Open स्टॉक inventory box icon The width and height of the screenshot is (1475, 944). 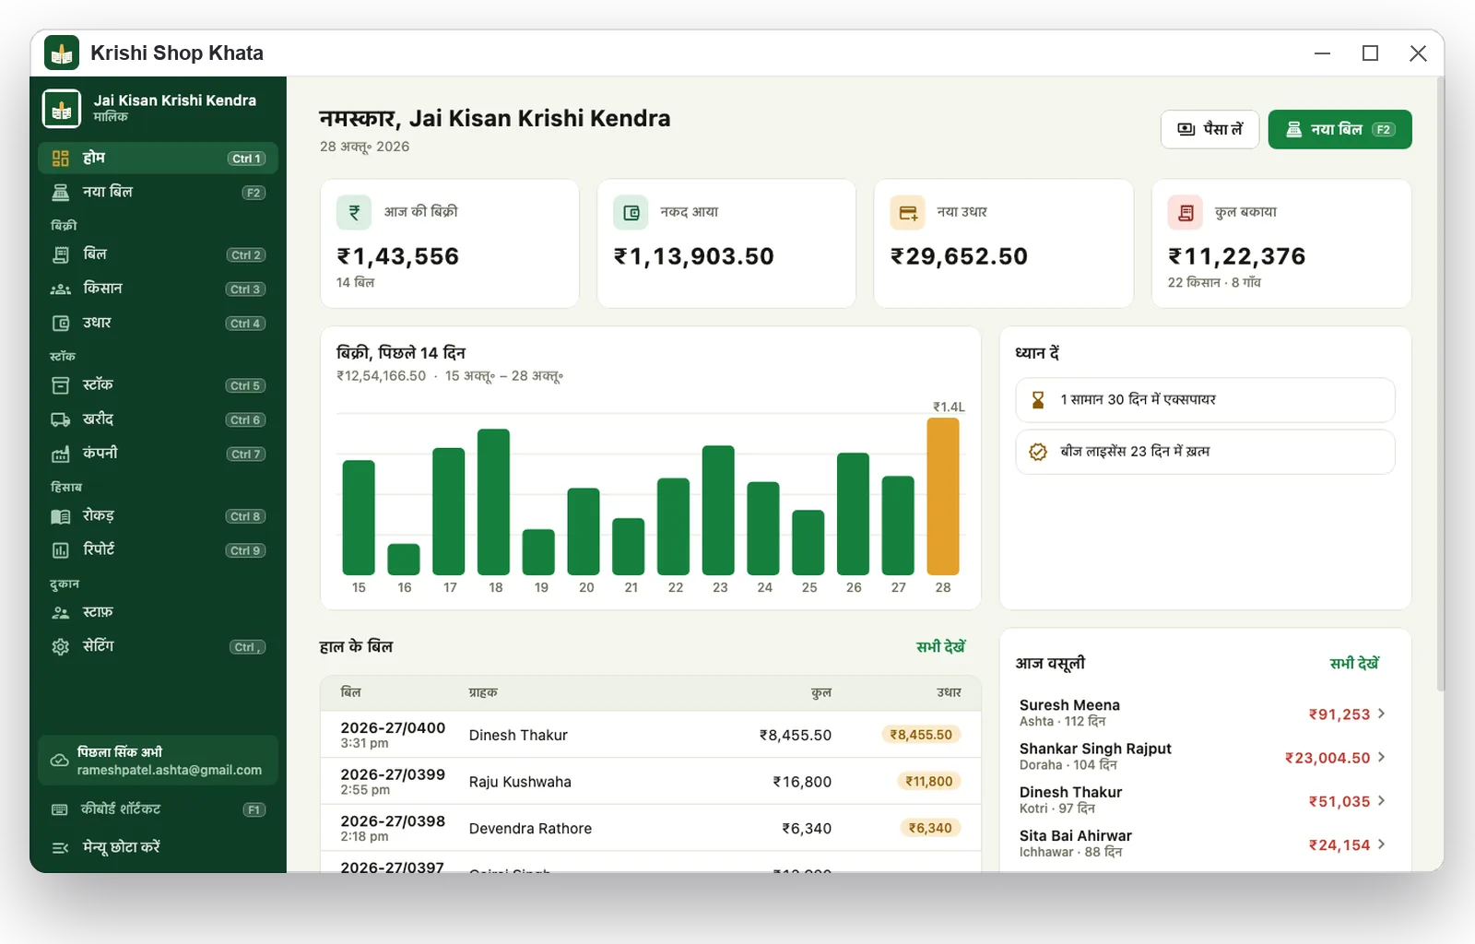(x=60, y=385)
